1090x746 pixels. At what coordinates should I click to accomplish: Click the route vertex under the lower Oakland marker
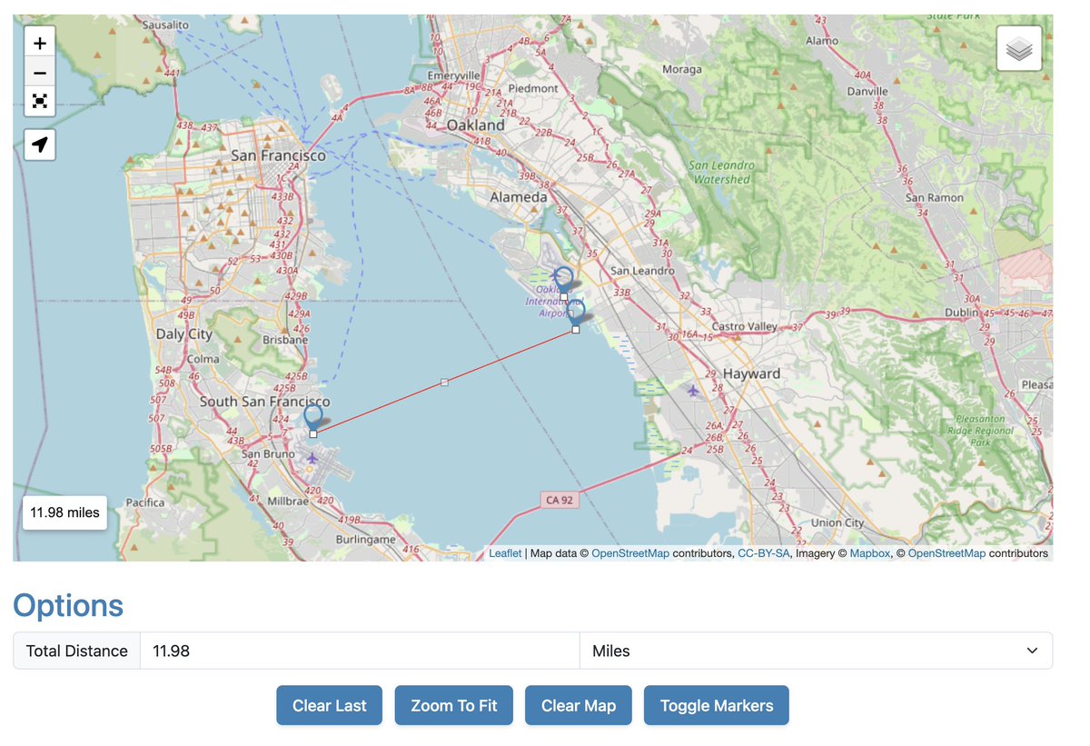576,330
